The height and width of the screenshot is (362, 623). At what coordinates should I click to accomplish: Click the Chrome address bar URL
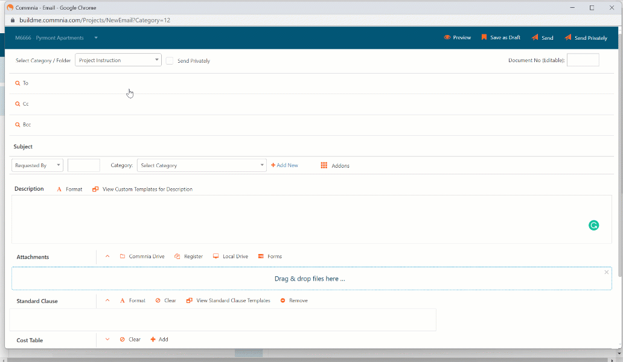pos(95,21)
